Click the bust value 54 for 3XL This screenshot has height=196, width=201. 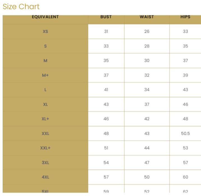tap(106, 162)
